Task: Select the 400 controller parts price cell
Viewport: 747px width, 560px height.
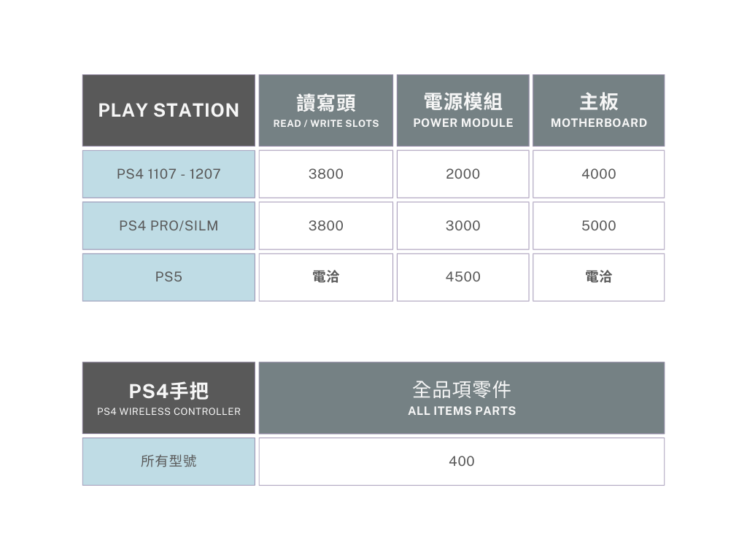Action: point(461,462)
